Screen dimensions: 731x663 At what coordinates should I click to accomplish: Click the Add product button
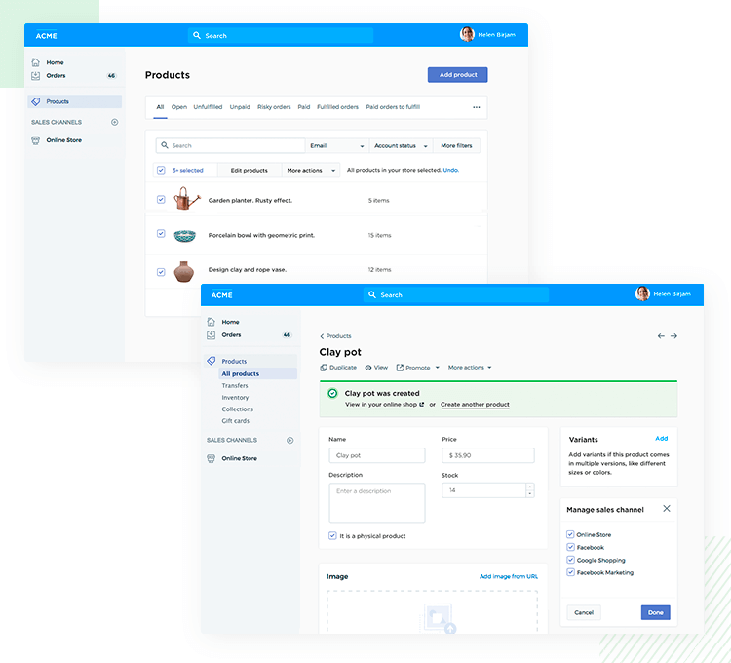[458, 75]
